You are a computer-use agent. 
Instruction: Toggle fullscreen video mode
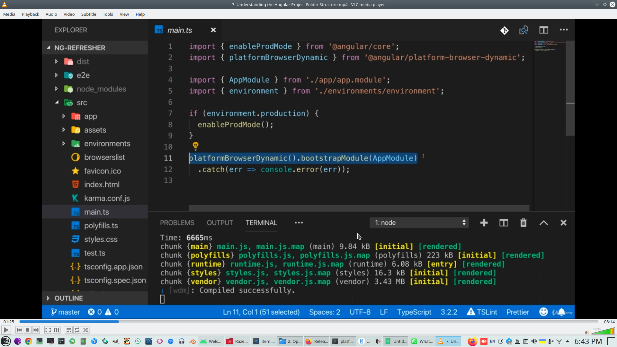[x=48, y=330]
